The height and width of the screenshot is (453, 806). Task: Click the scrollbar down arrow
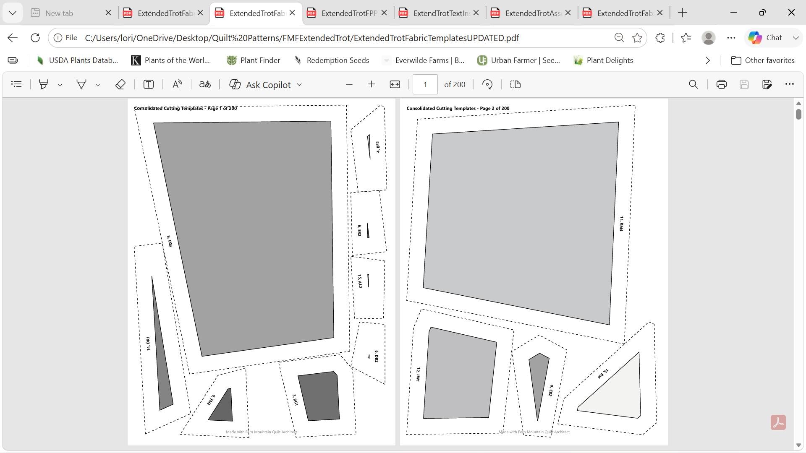(x=798, y=445)
